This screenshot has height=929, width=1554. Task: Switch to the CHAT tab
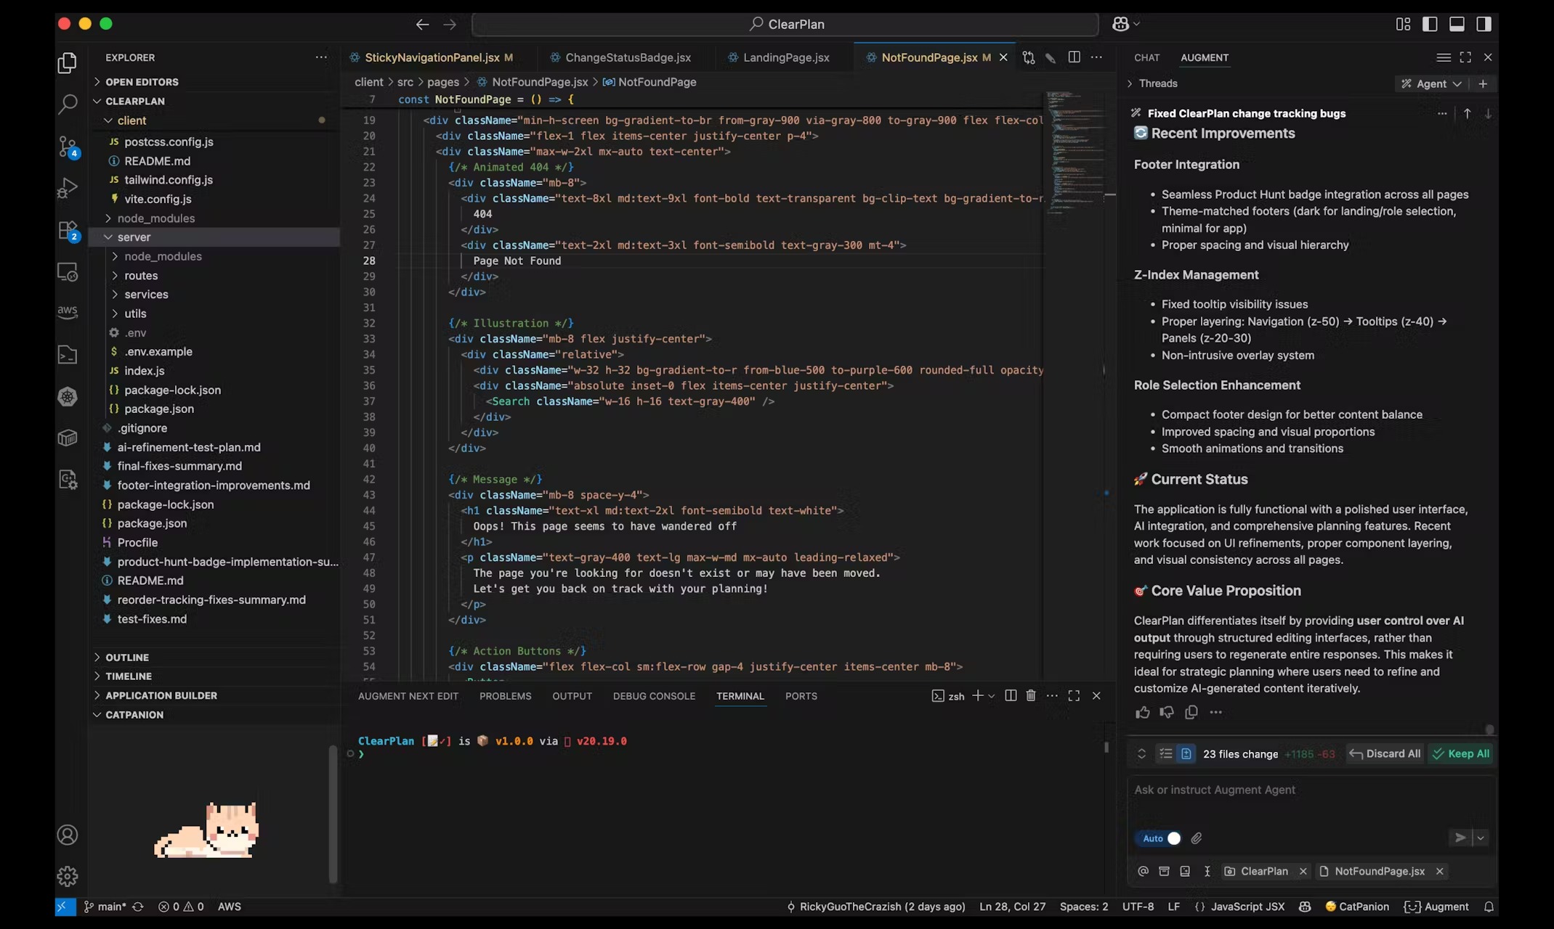(x=1146, y=57)
